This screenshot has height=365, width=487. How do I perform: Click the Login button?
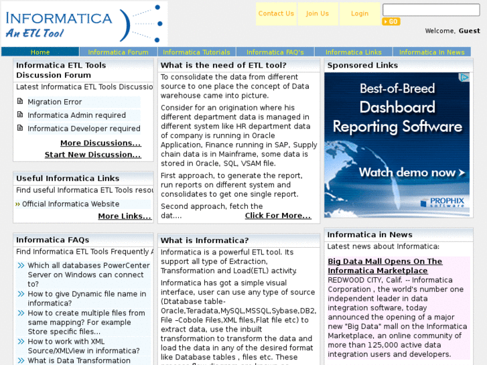click(360, 13)
